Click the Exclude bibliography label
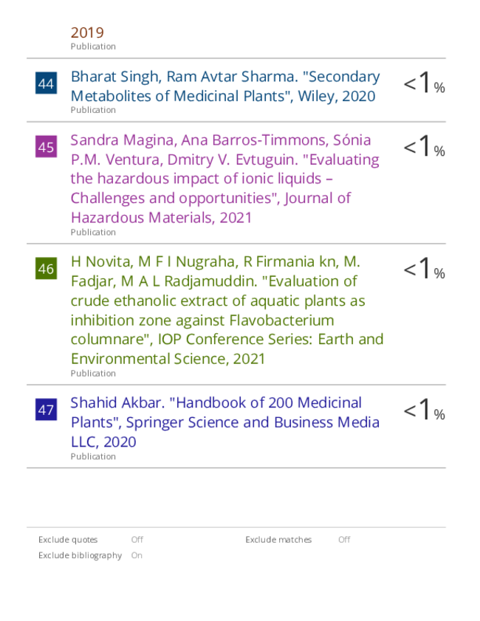Image resolution: width=480 pixels, height=621 pixels. pos(80,556)
